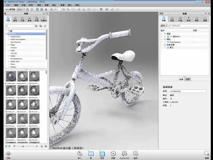Open the 渲染 menu
Screen dimensions: 213x160
tap(54, 5)
